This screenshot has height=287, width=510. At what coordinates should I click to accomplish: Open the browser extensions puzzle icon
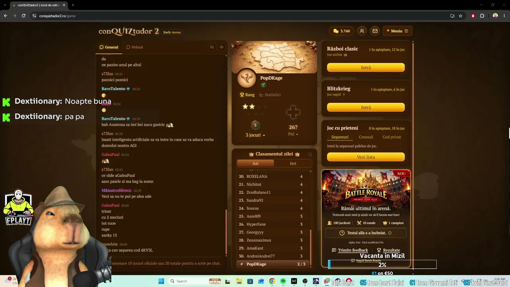point(482,16)
